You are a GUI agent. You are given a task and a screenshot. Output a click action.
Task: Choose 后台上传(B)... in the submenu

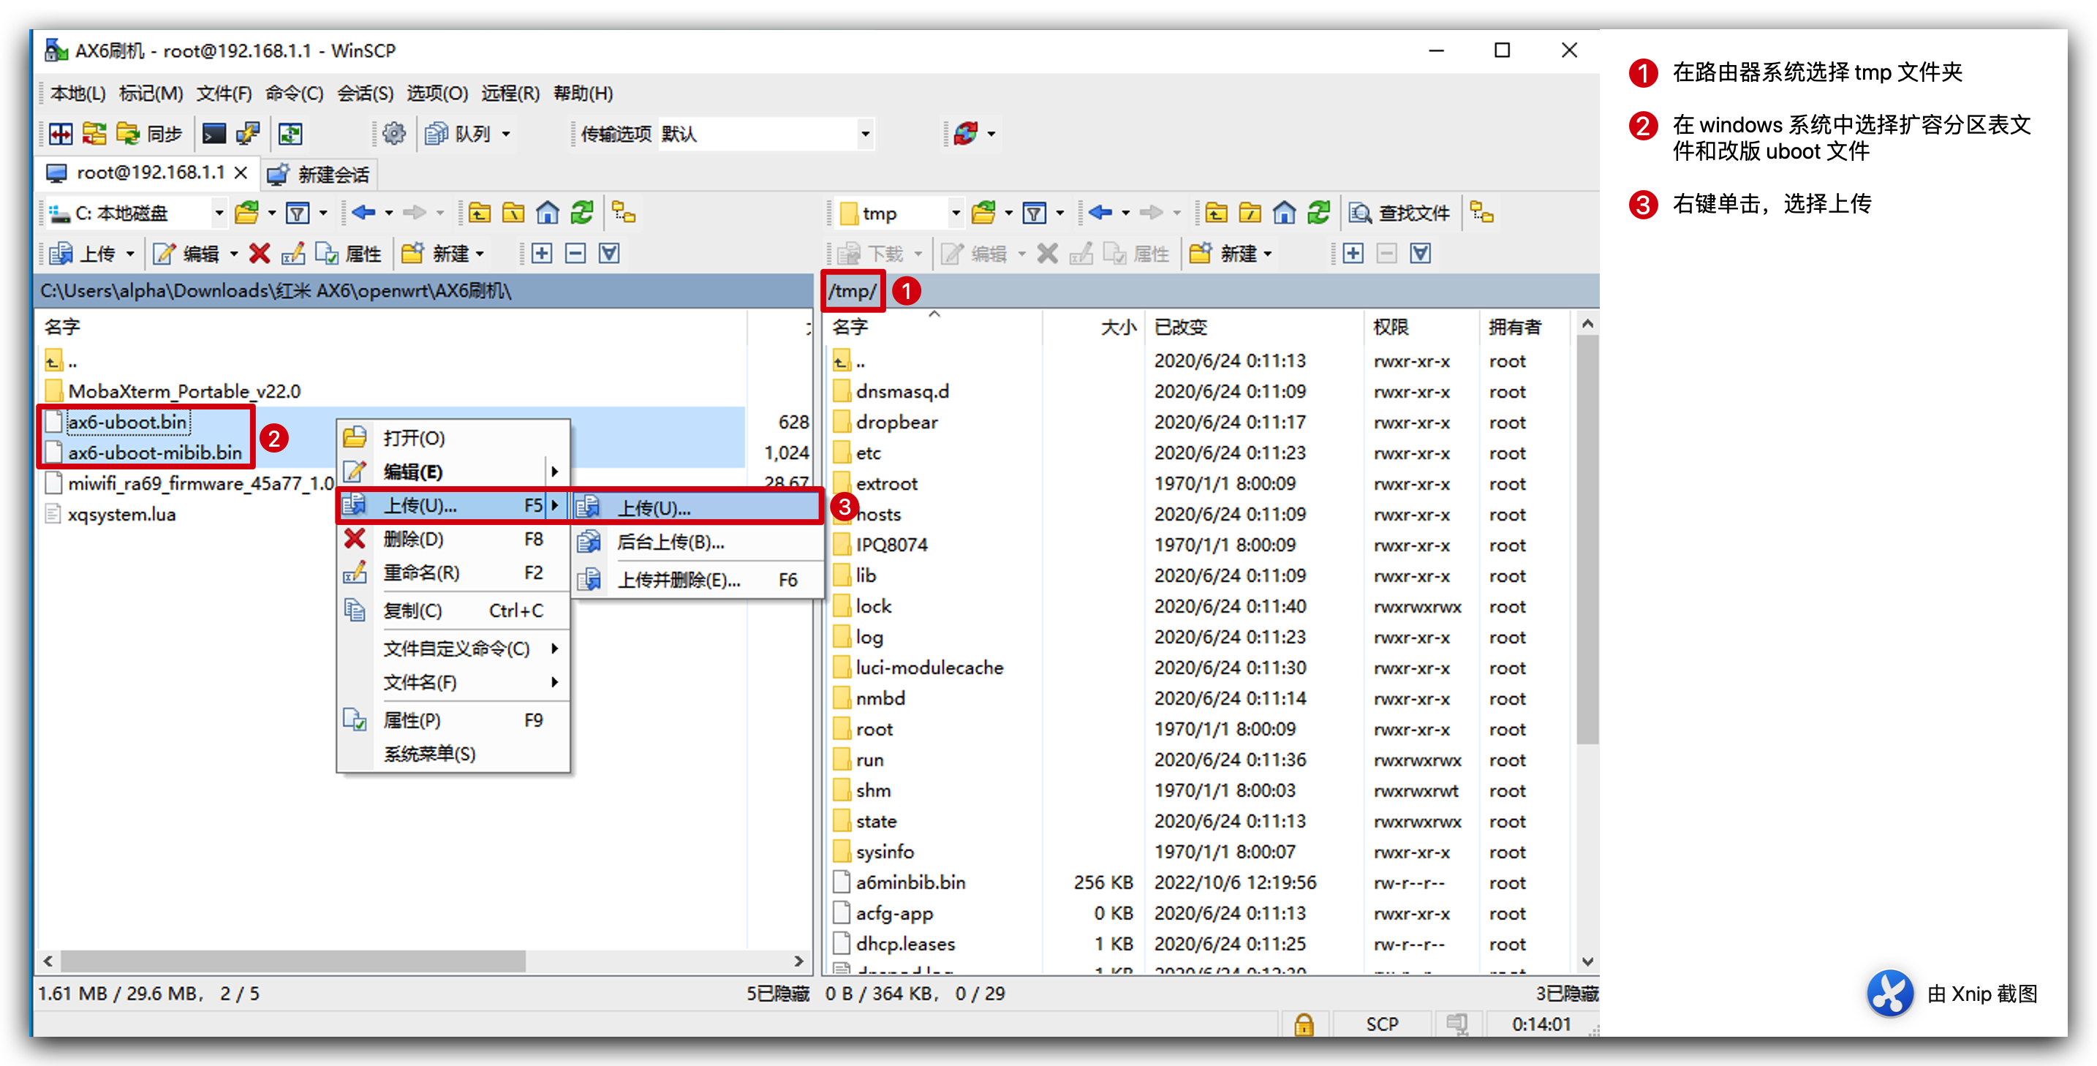(x=697, y=542)
